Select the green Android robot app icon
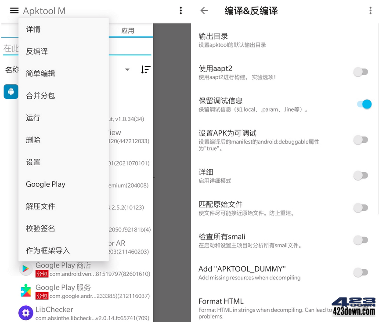Viewport: 379px width, 322px height. point(11,92)
